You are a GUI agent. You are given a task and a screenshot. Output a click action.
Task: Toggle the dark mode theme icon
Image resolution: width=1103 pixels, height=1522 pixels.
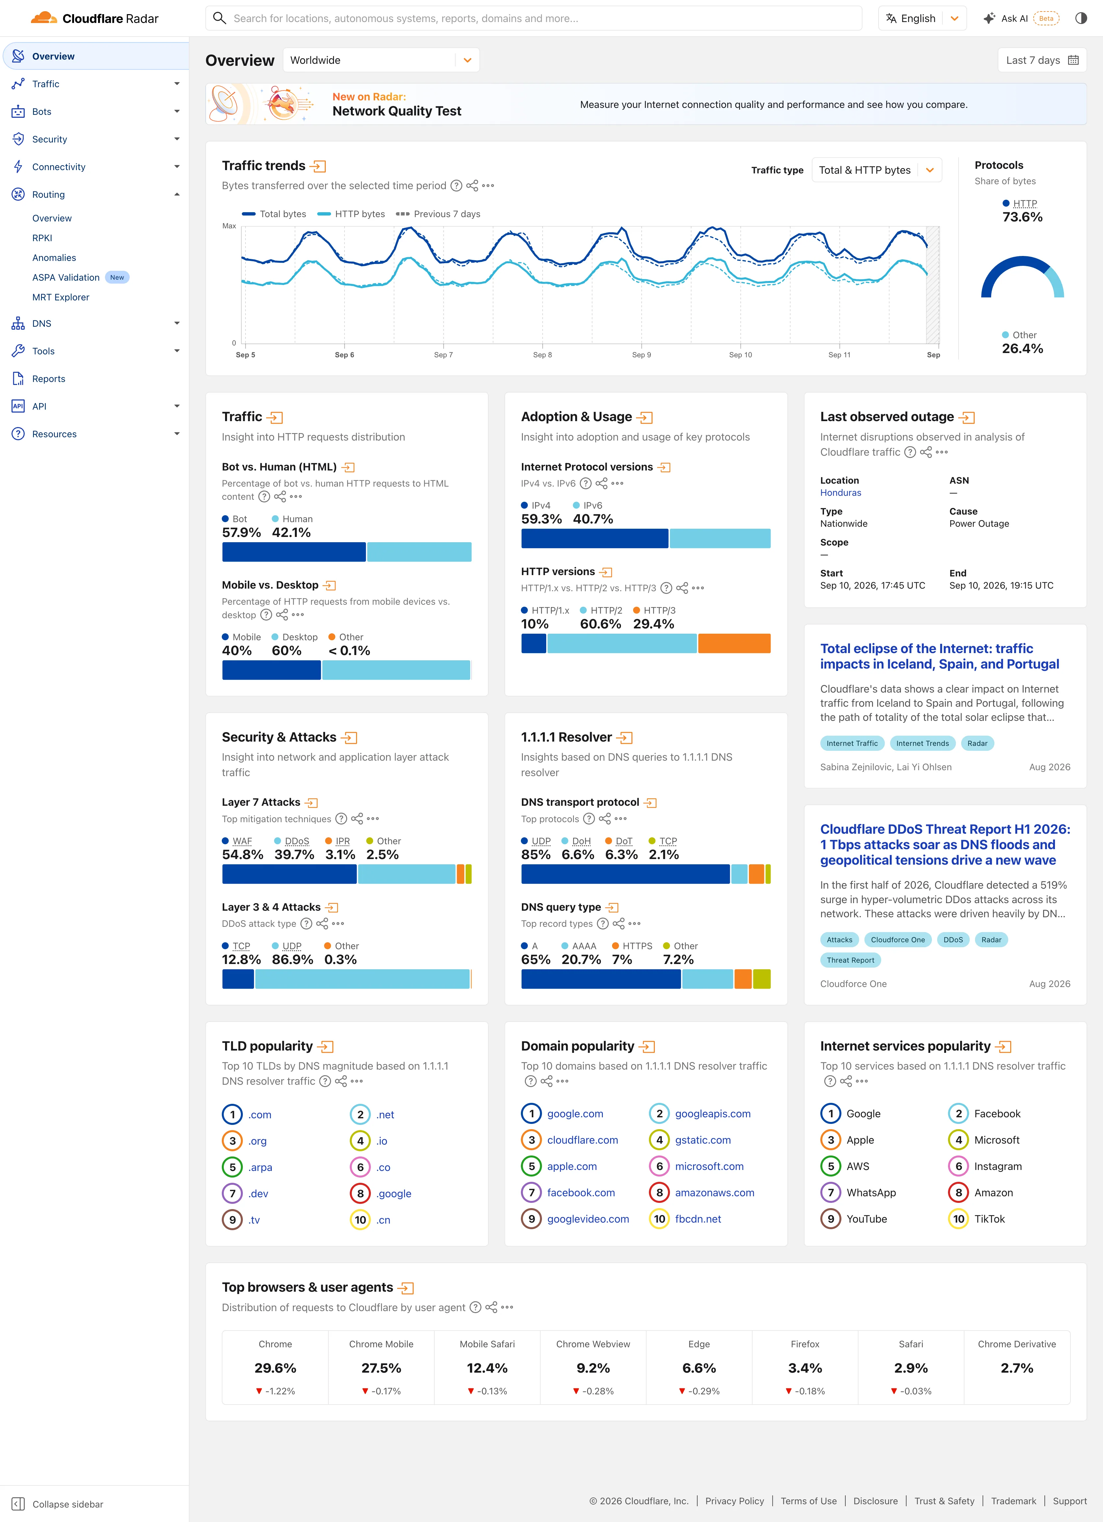tap(1081, 18)
